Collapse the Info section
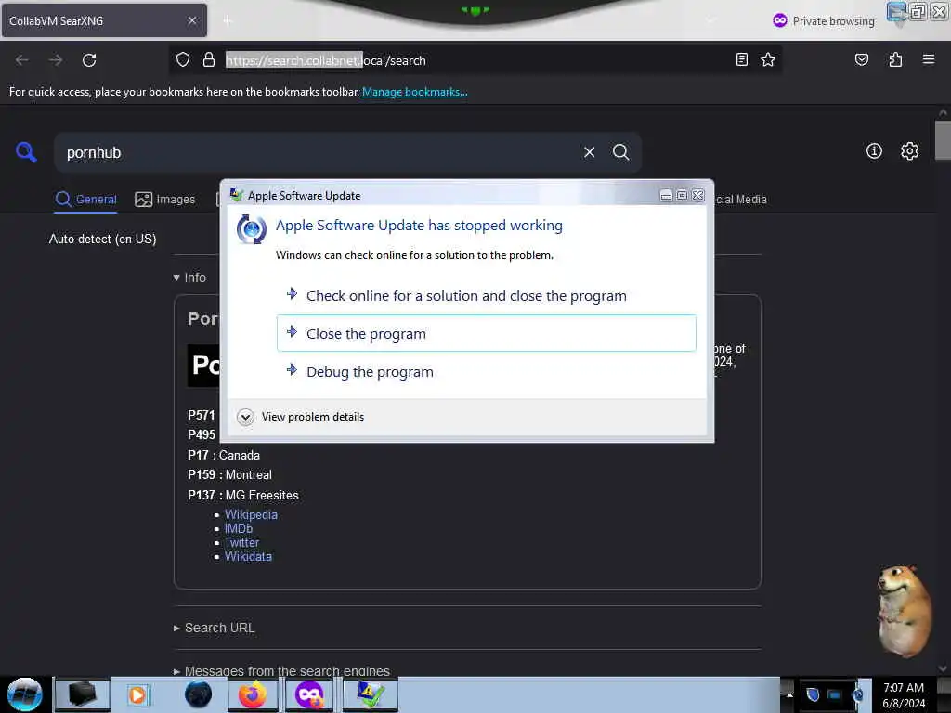 tap(189, 278)
